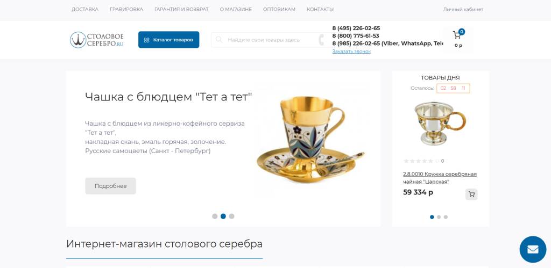Image resolution: width=551 pixels, height=268 pixels.
Task: Click the phone handset icon
Action: [x=322, y=40]
